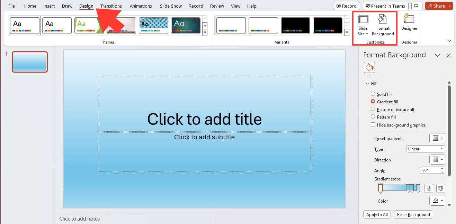
Task: Select the last gradient stop marker
Action: tap(418, 188)
